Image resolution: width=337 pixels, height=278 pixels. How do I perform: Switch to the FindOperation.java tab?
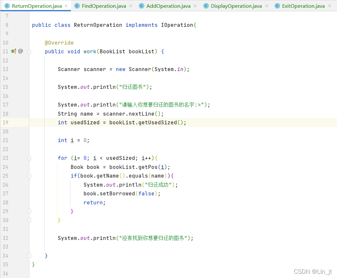pos(104,6)
